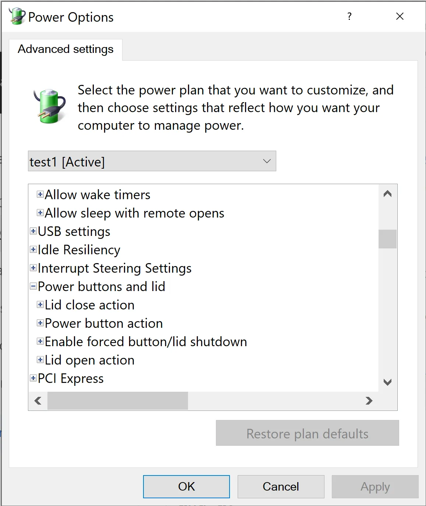Screen dimensions: 426x506
Task: Open the test1 power plan dropdown
Action: click(x=266, y=161)
